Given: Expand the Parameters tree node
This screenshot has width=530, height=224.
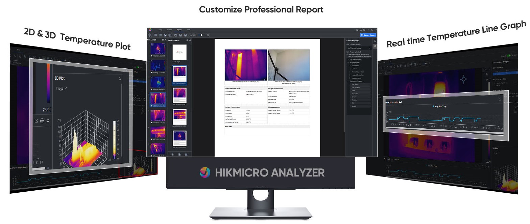Looking at the screenshot, I should point(350,66).
